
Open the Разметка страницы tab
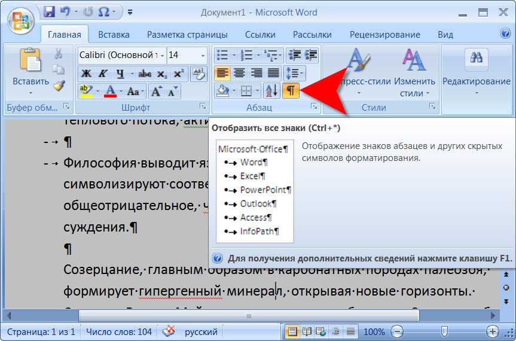coord(187,35)
